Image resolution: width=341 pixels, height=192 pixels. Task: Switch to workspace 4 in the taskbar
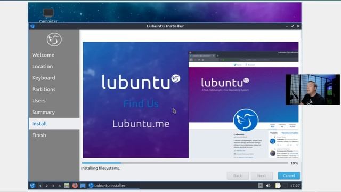(60, 186)
